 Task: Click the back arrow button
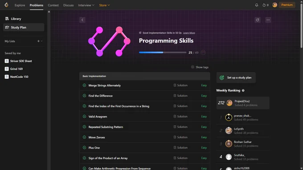point(82,20)
